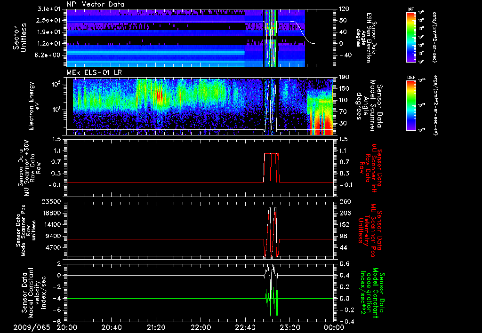Click the 120 degree elevation tick label
Image resolution: width=482 pixels, height=333 pixels.
pyautogui.click(x=343, y=9)
